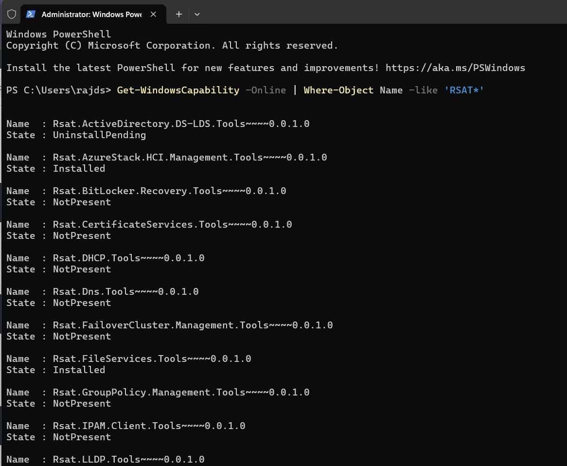Open the aka.ms/PSWindows link
This screenshot has height=466, width=567.
coord(455,68)
